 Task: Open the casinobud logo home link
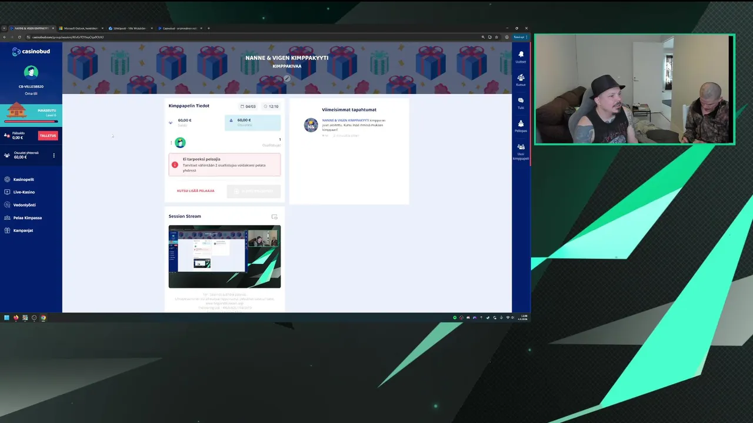point(31,52)
